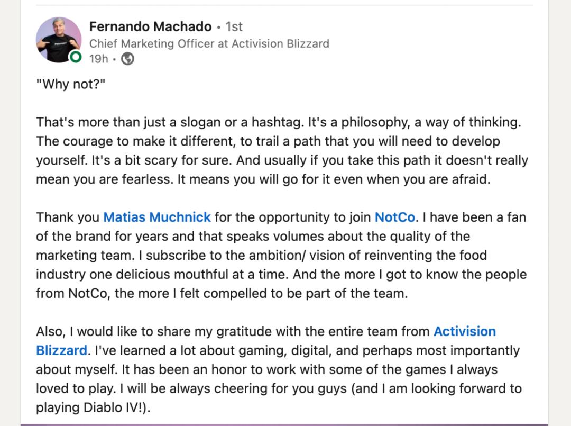Click the paragraph starting "That's more than"
The height and width of the screenshot is (426, 571).
point(278,122)
